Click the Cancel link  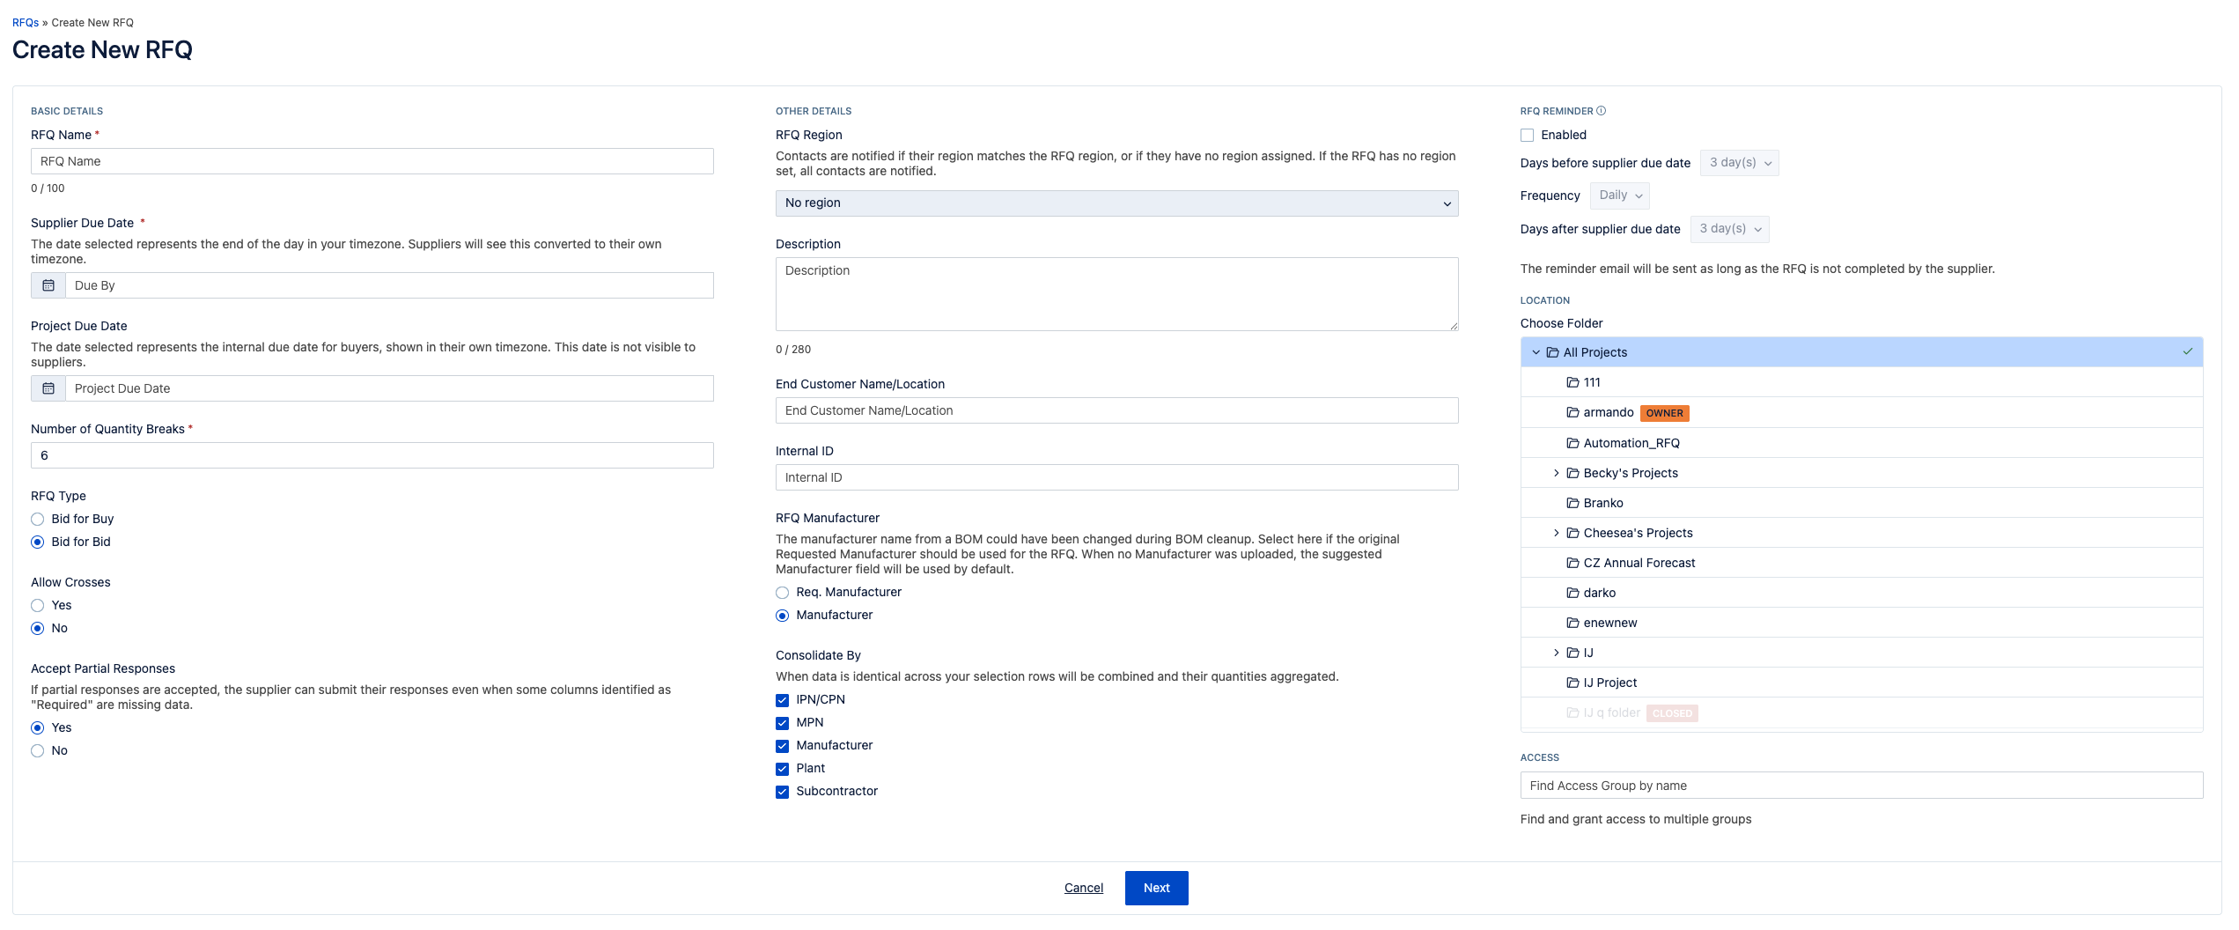[x=1083, y=888]
